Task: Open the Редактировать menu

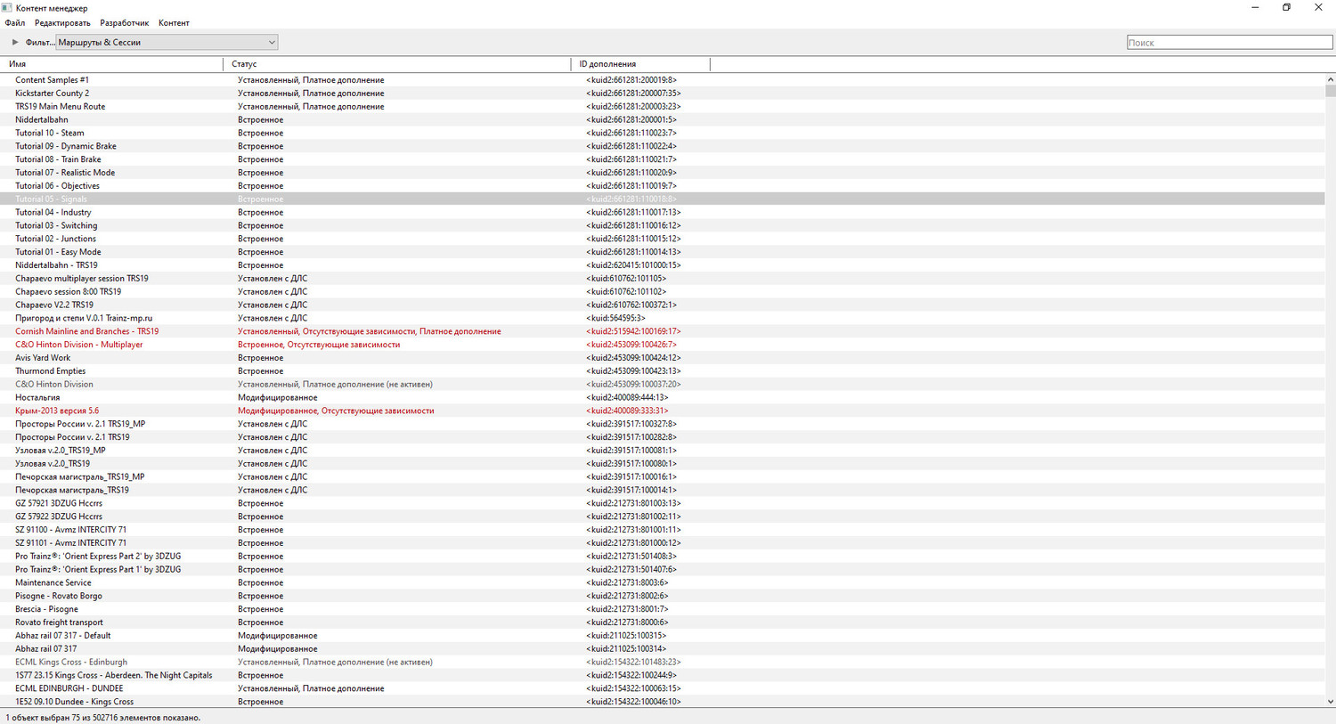Action: [62, 23]
